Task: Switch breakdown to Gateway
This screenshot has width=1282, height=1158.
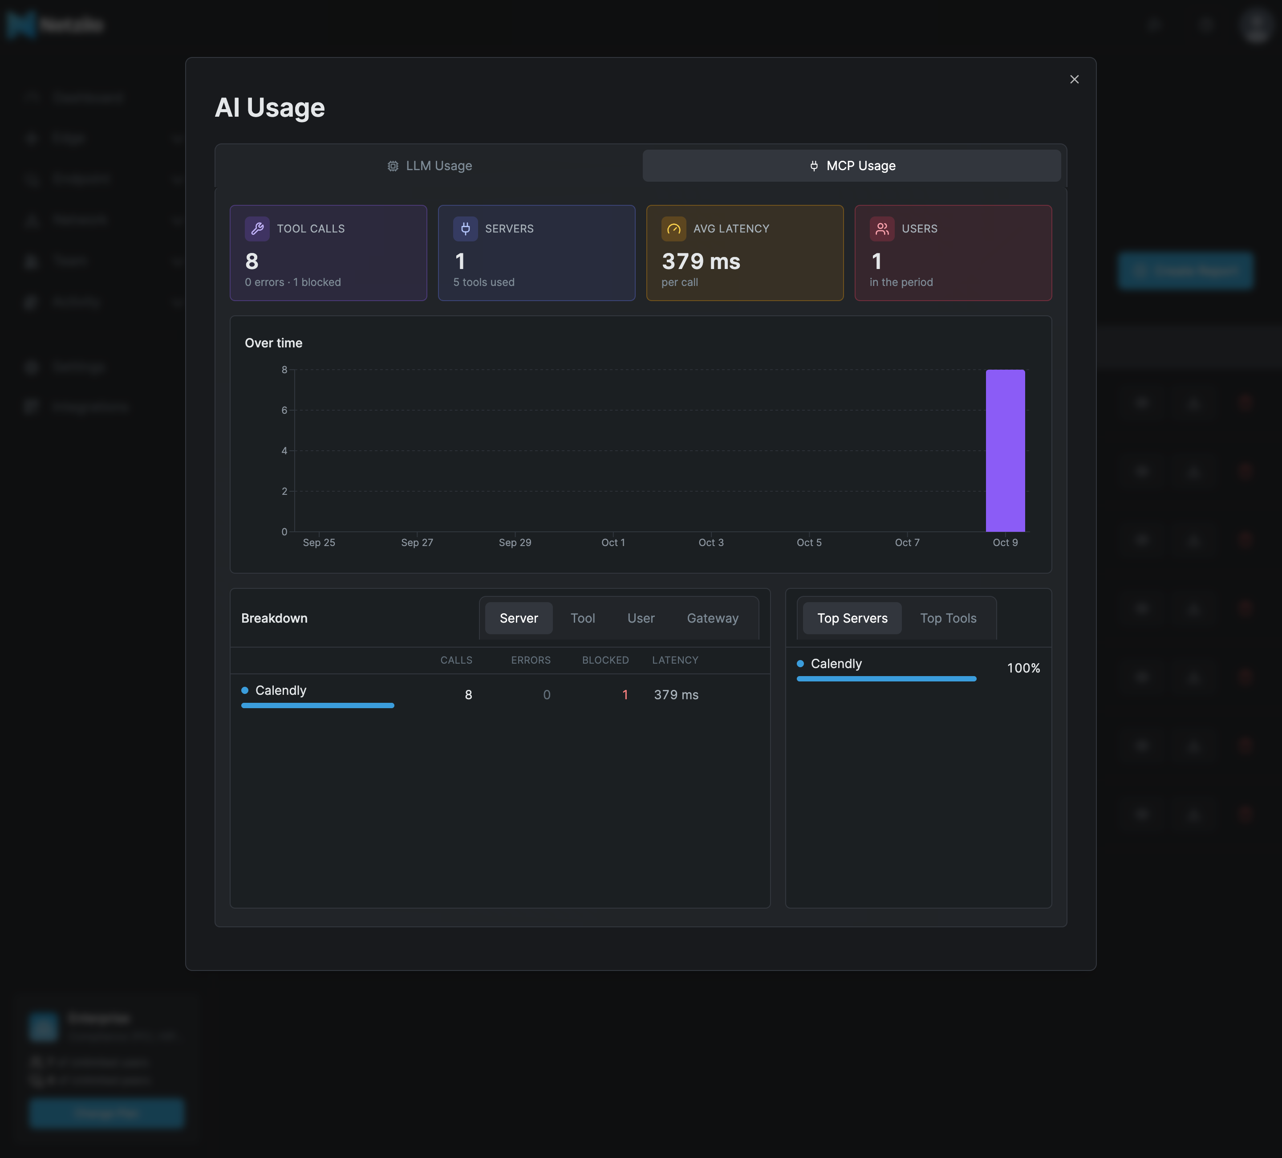Action: (713, 618)
